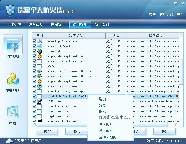Click the Rising RsShell program icon
This screenshot has width=186, height=144.
click(39, 46)
